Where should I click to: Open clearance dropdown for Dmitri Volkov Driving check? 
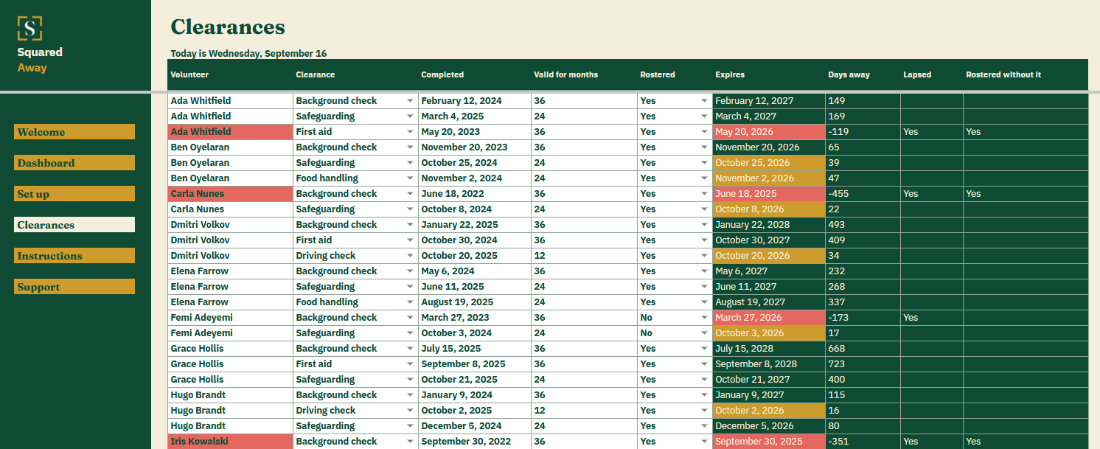click(x=410, y=256)
